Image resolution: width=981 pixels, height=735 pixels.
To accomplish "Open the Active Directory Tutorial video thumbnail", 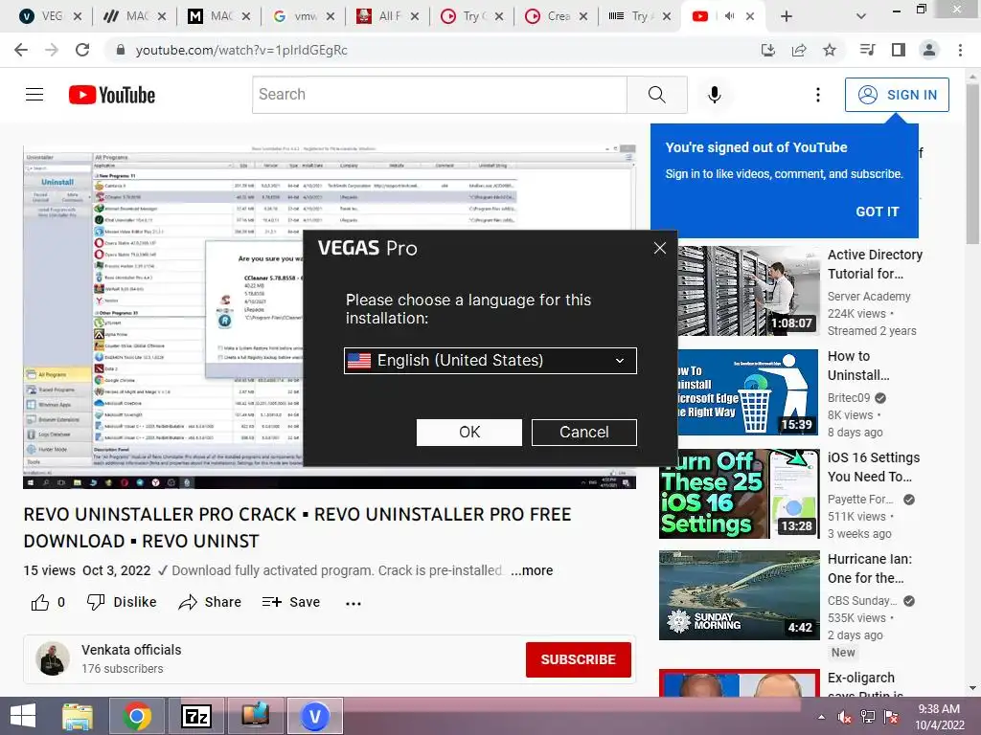I will (748, 291).
